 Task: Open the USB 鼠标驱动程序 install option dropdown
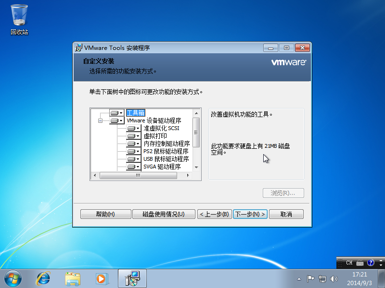coord(134,159)
